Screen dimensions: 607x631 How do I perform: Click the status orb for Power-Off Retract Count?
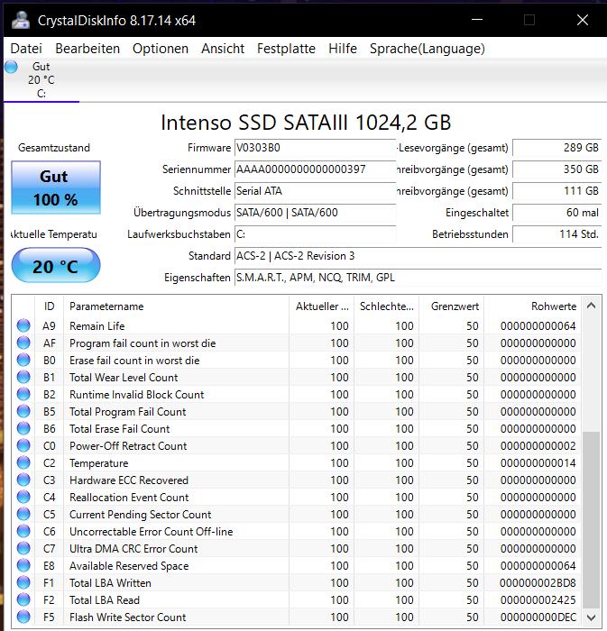pos(23,445)
